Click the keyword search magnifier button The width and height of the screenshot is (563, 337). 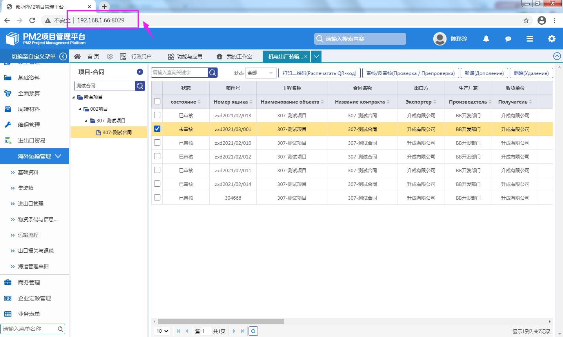click(212, 73)
